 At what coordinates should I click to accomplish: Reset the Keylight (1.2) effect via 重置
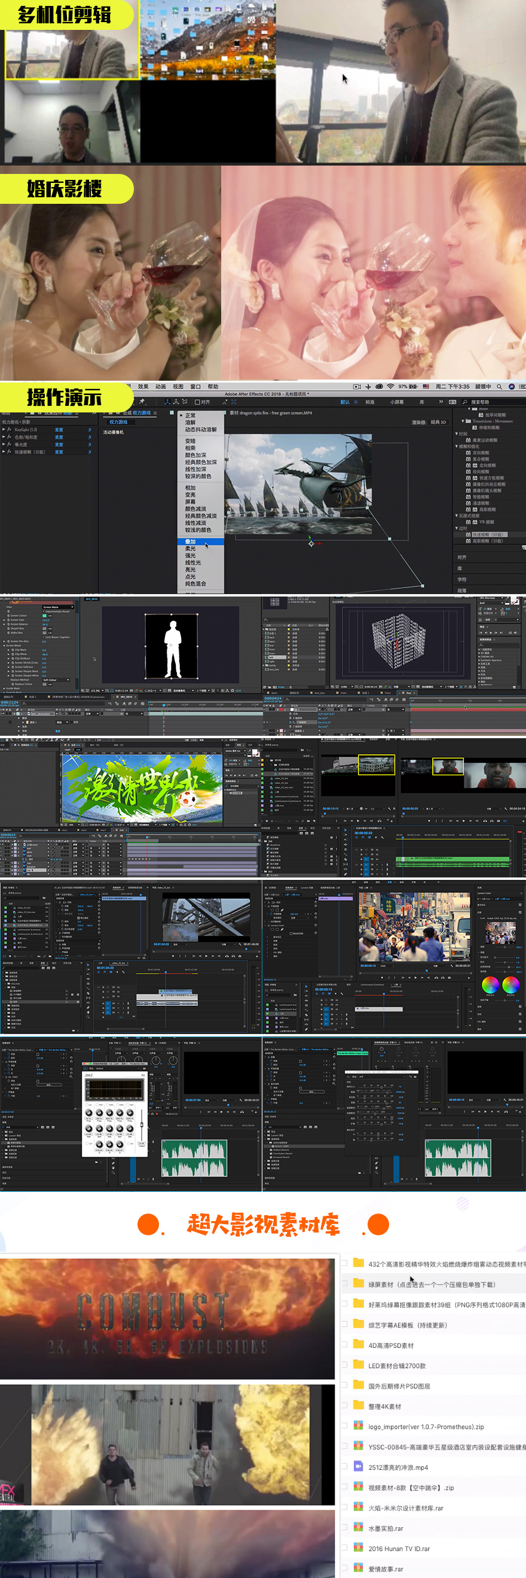click(59, 430)
